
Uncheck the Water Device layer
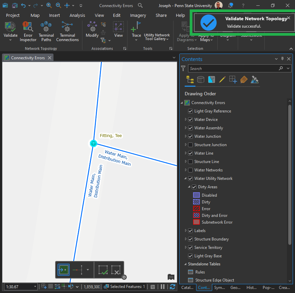190,120
